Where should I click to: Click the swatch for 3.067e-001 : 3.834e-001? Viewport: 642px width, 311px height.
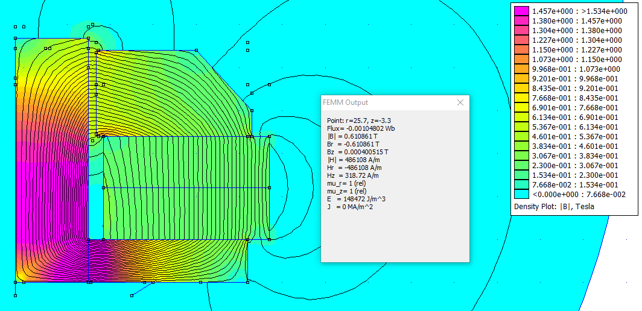coord(521,156)
